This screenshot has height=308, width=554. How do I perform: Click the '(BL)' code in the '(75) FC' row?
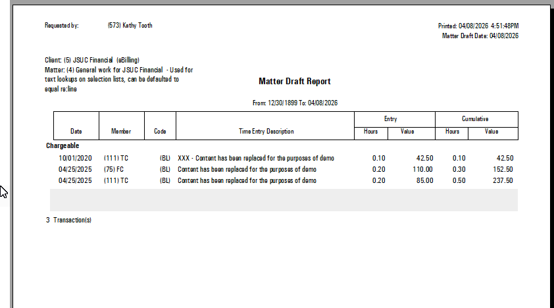tap(165, 170)
